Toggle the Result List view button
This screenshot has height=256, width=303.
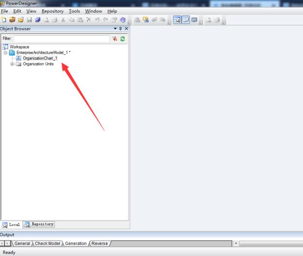[194, 20]
